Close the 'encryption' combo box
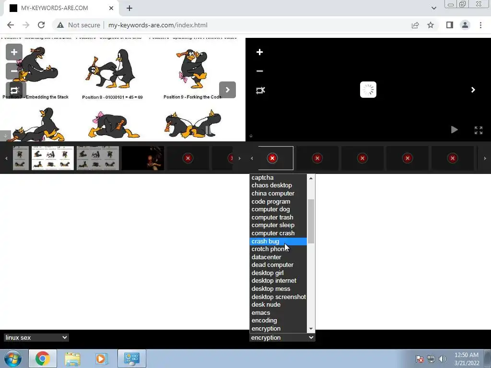491x368 pixels. pos(282,338)
